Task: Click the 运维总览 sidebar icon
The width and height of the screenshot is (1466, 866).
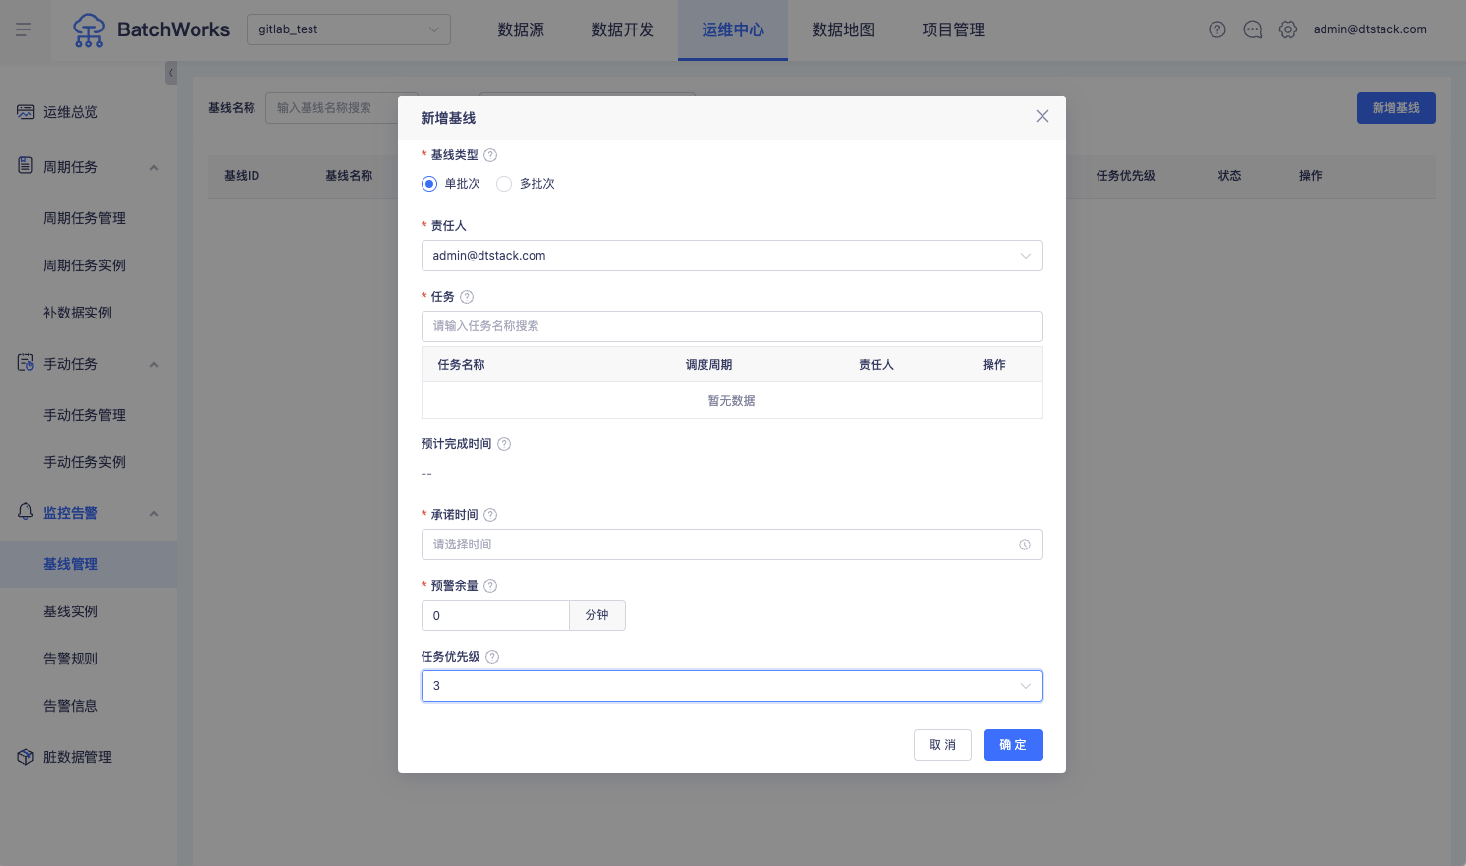Action: [26, 112]
